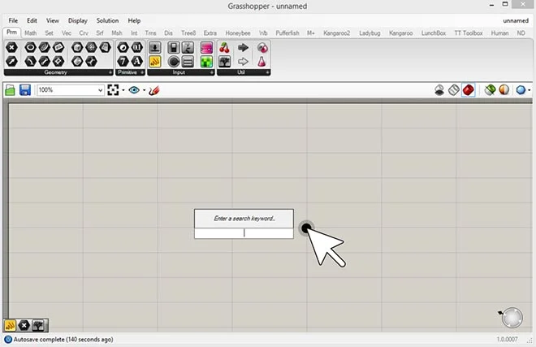This screenshot has width=536, height=347.
Task: Open the dropdown arrow beside Zoom Extents
Action: [x=123, y=90]
